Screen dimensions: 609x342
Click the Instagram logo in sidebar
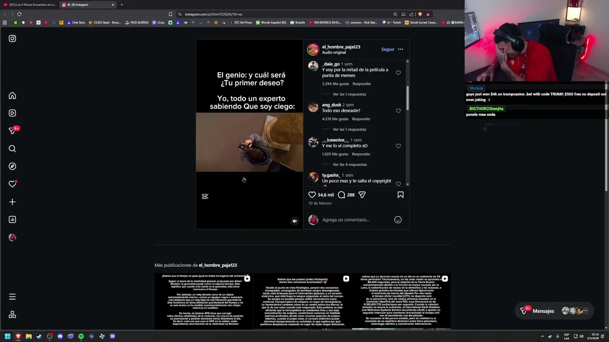[x=12, y=38]
